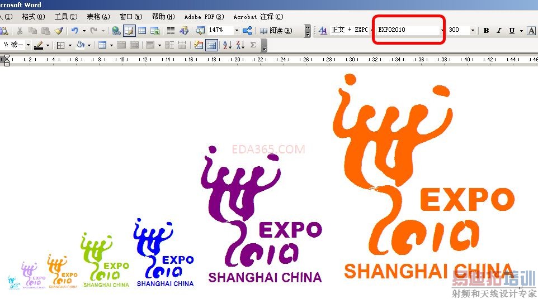Click the Paste clipboard icon
Image resolution: width=538 pixels, height=299 pixels.
coord(46,31)
